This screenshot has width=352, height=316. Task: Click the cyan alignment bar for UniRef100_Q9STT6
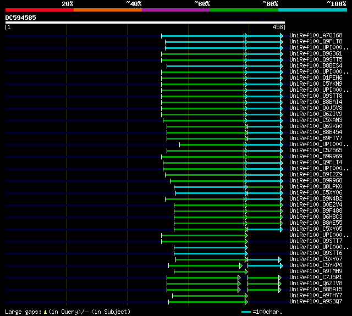[210, 254]
